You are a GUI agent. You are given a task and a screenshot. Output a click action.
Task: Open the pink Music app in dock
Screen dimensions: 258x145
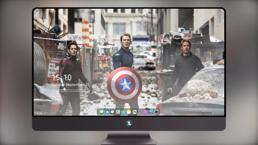145,112
